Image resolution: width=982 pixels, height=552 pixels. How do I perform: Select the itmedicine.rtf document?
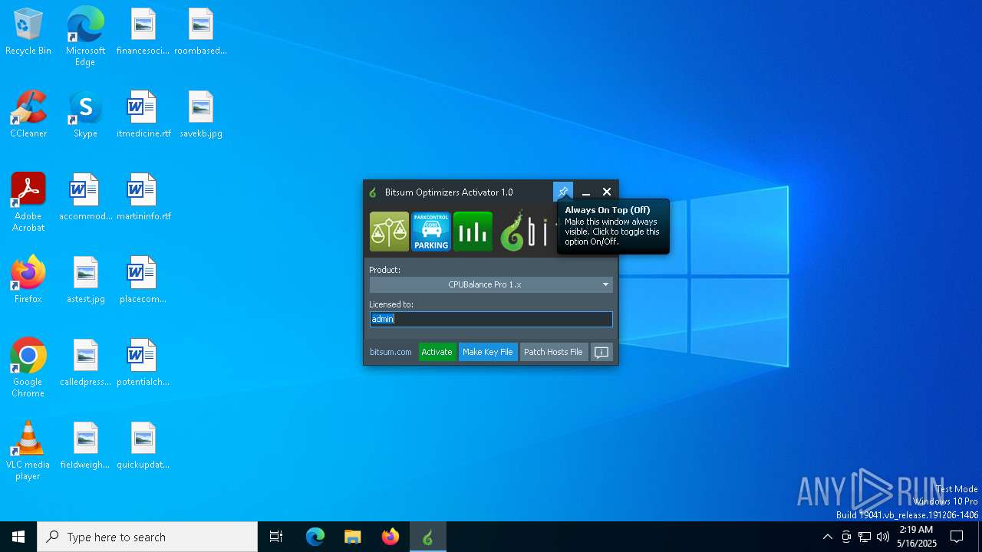[x=143, y=114]
